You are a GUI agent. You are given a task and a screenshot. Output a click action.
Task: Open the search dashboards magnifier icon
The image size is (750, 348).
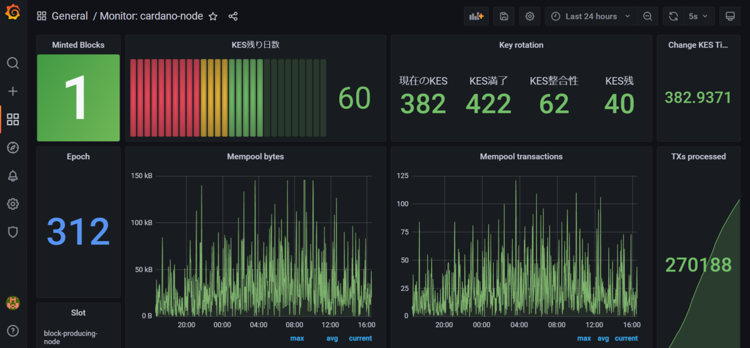pos(13,63)
